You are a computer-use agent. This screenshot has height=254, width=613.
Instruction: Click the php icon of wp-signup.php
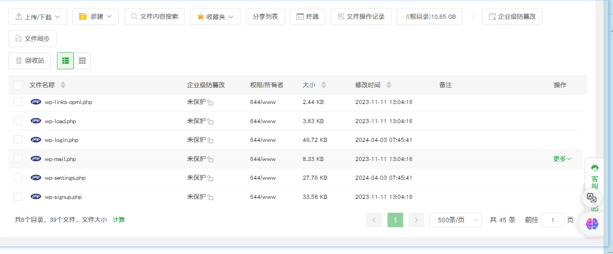tap(36, 197)
